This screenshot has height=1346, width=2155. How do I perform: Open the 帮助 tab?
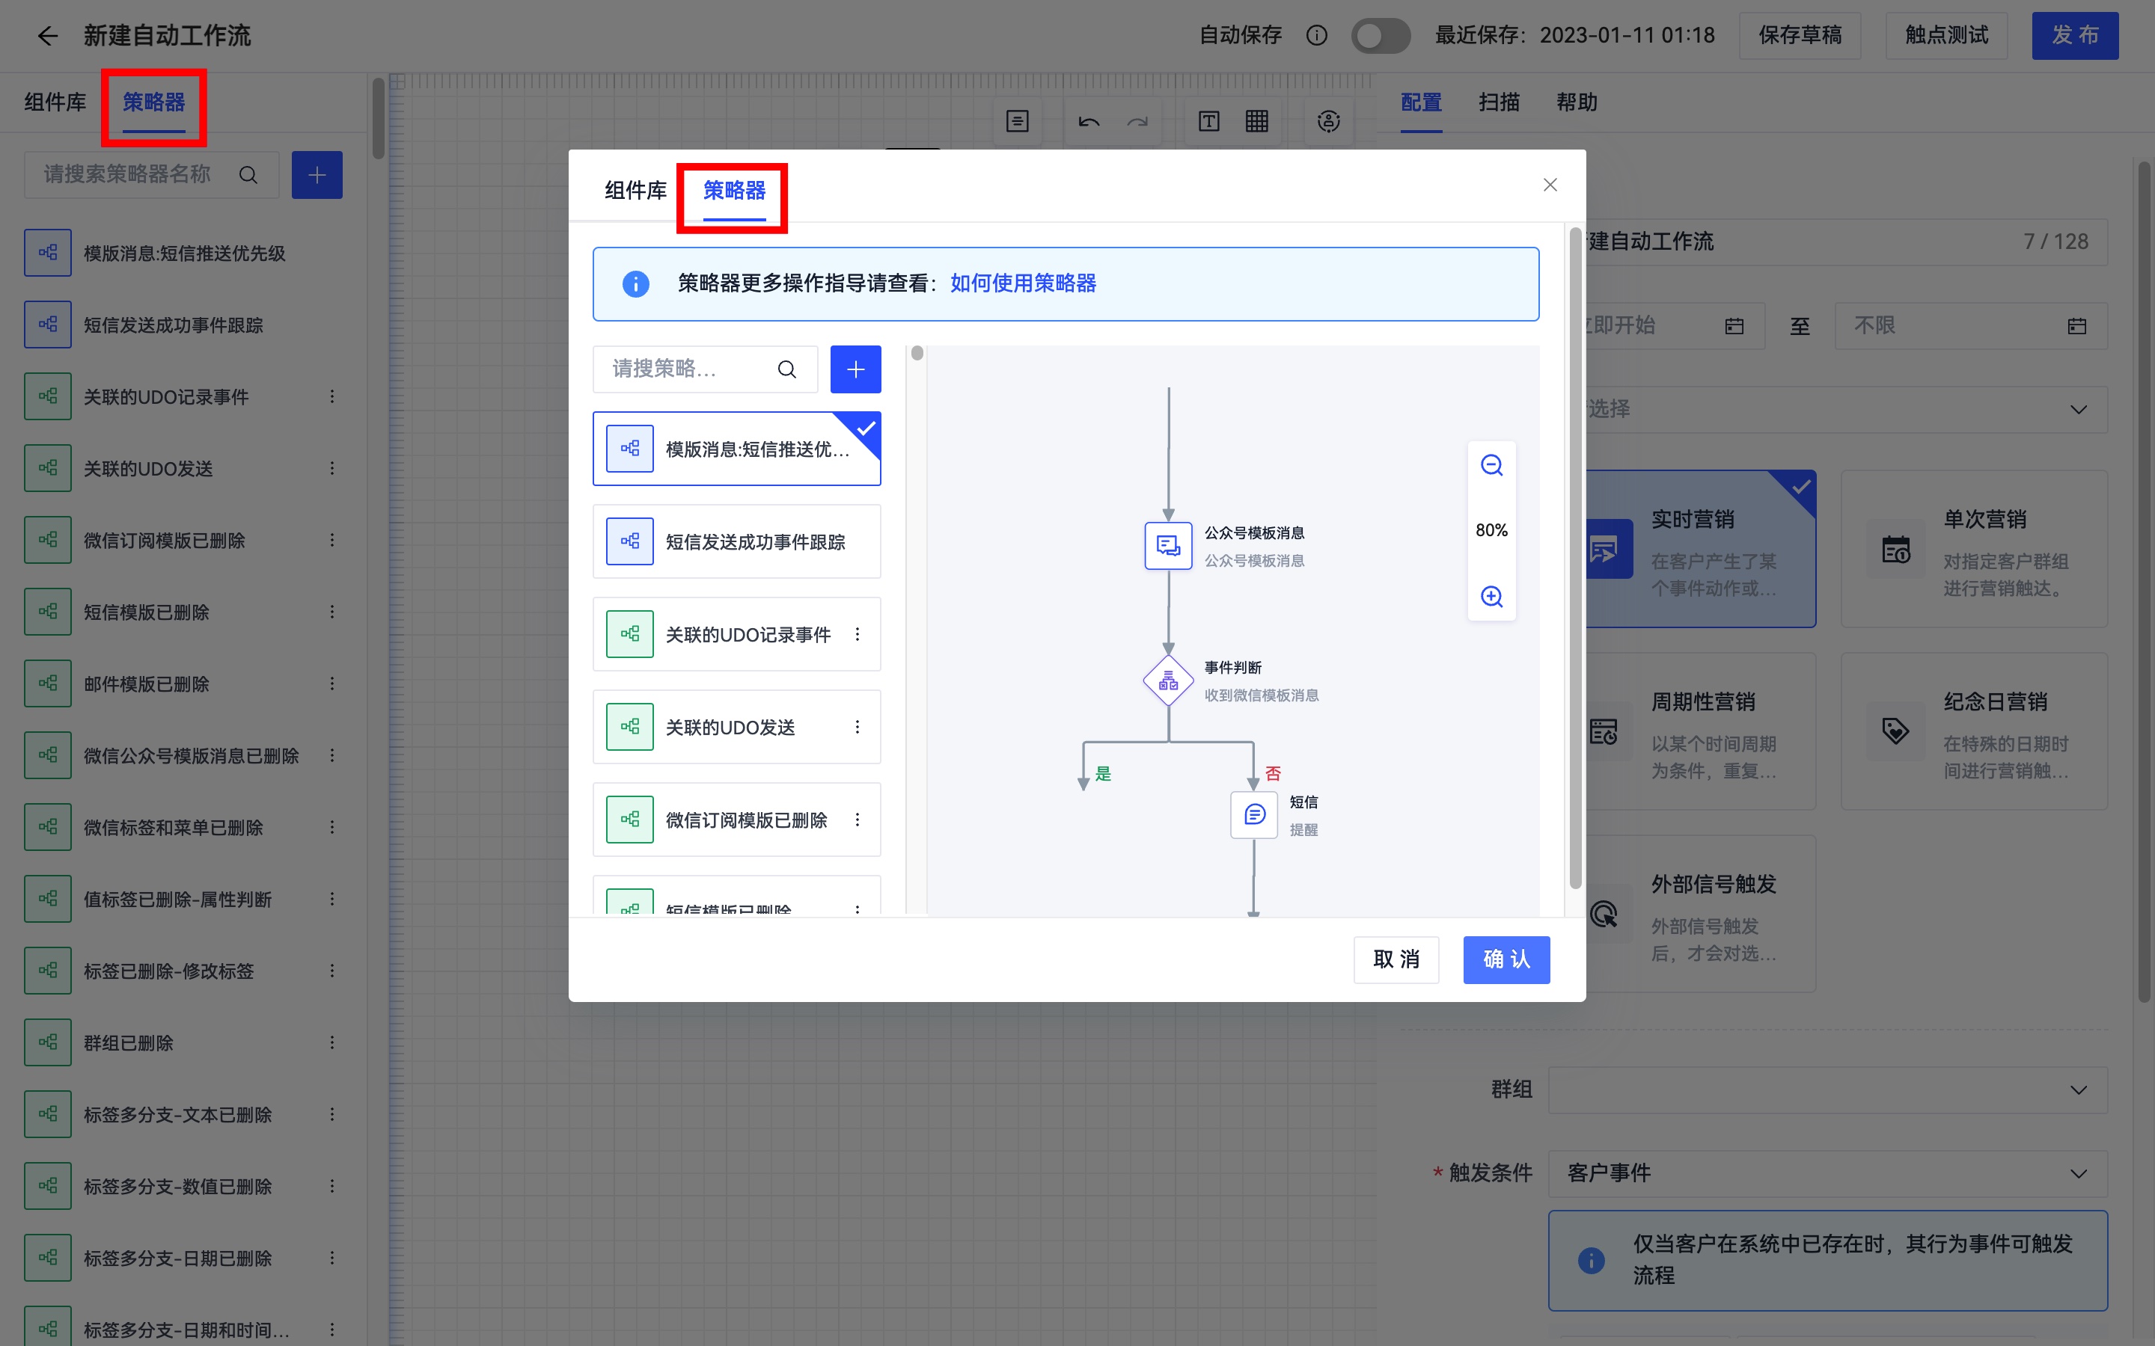pos(1576,102)
